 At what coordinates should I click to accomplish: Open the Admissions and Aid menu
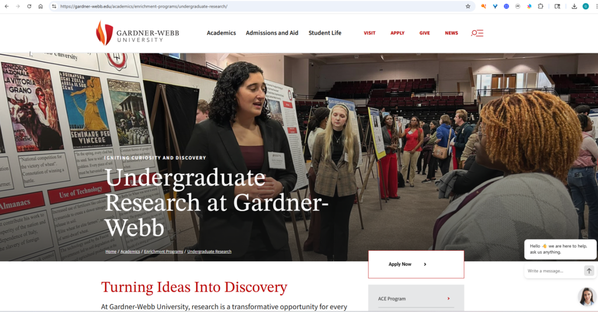pyautogui.click(x=272, y=33)
